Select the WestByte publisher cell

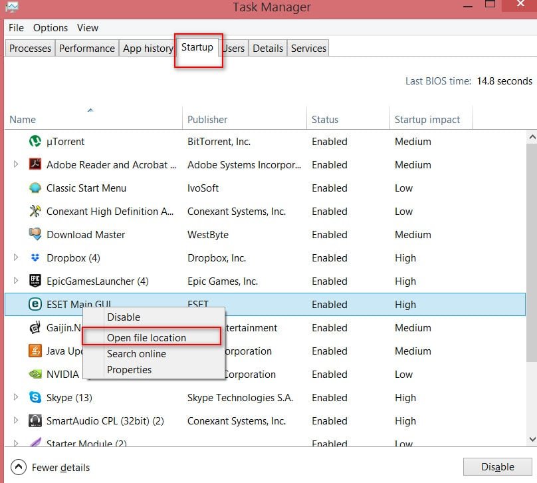(208, 234)
